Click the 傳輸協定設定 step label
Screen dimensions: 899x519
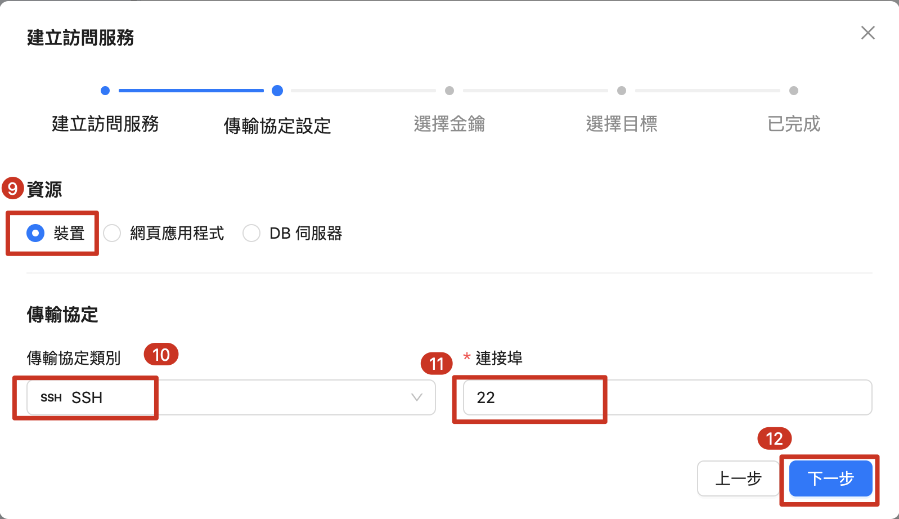(277, 126)
